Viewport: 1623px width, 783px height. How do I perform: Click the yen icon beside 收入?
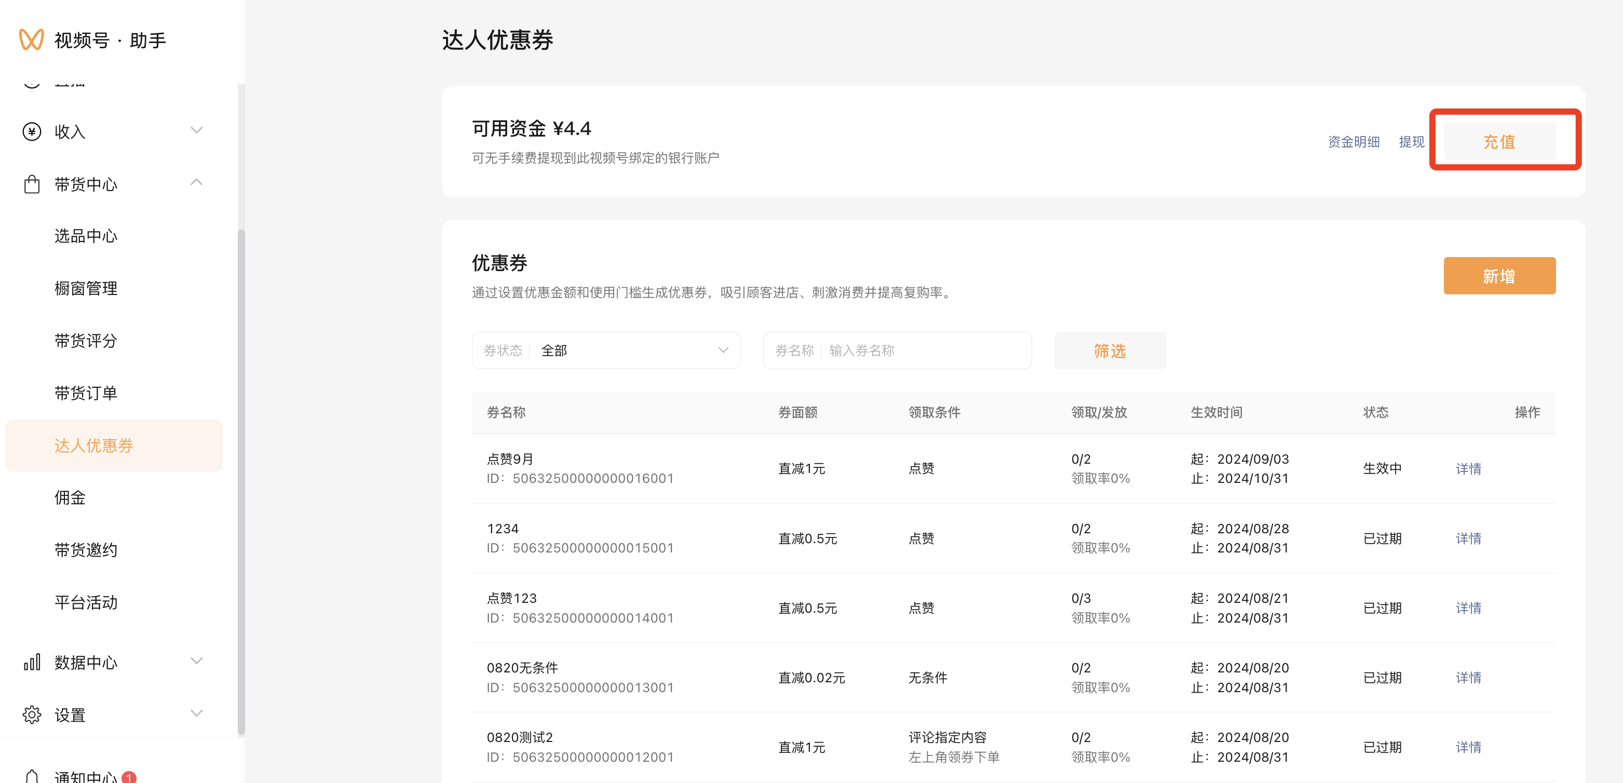[32, 131]
